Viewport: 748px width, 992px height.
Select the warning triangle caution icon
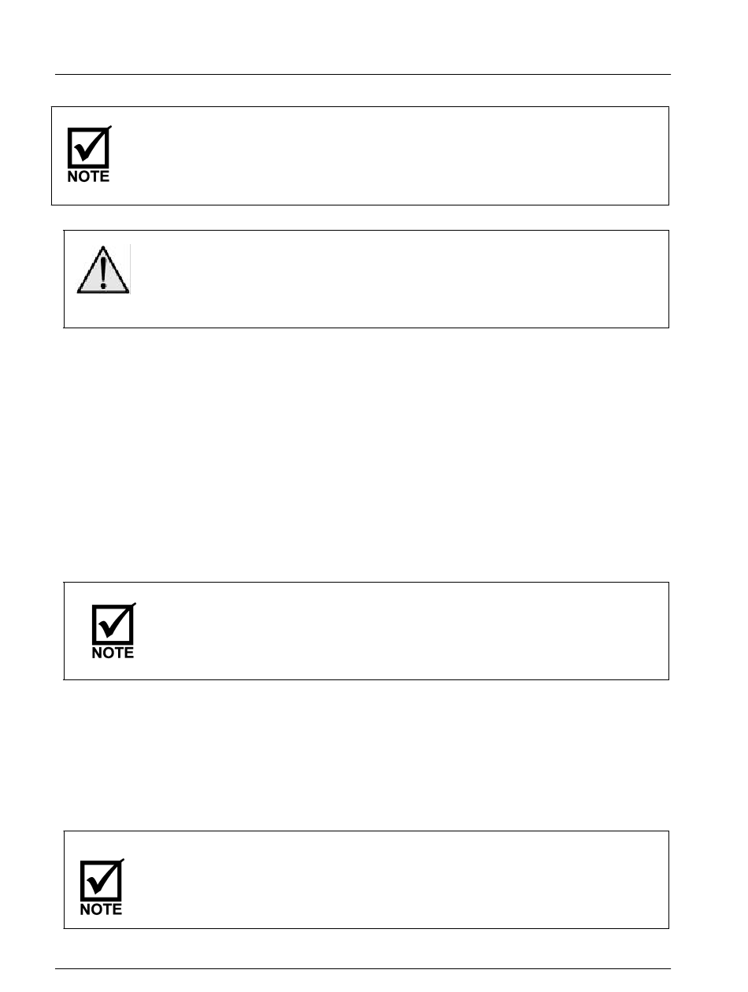[x=103, y=268]
